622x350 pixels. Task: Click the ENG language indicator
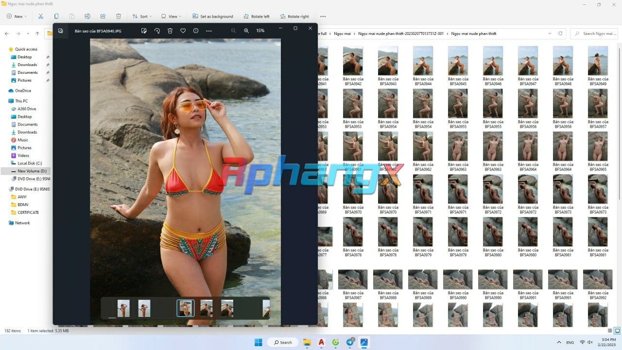[570, 342]
